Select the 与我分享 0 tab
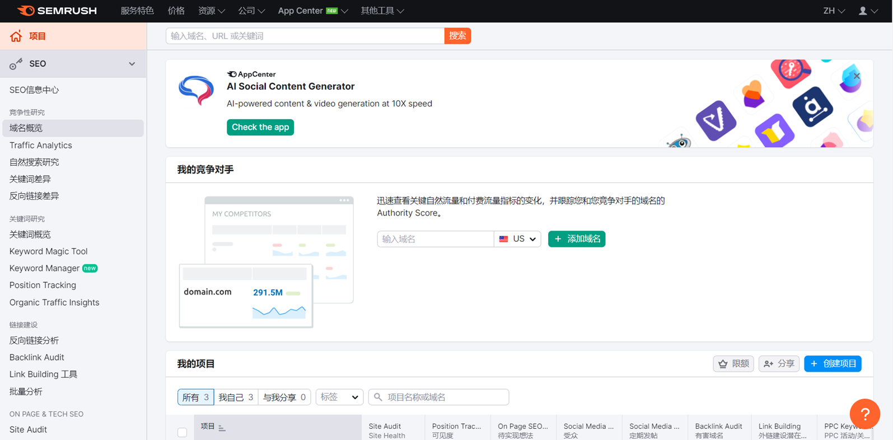This screenshot has width=893, height=440. pyautogui.click(x=284, y=397)
